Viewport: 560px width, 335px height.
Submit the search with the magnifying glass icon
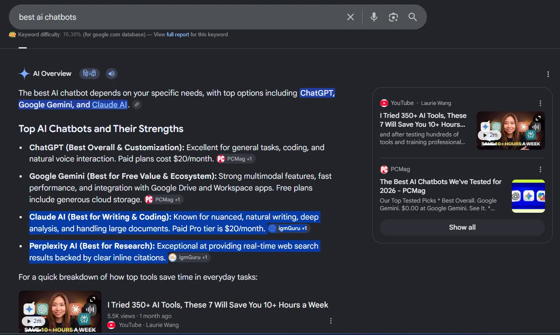pyautogui.click(x=412, y=17)
